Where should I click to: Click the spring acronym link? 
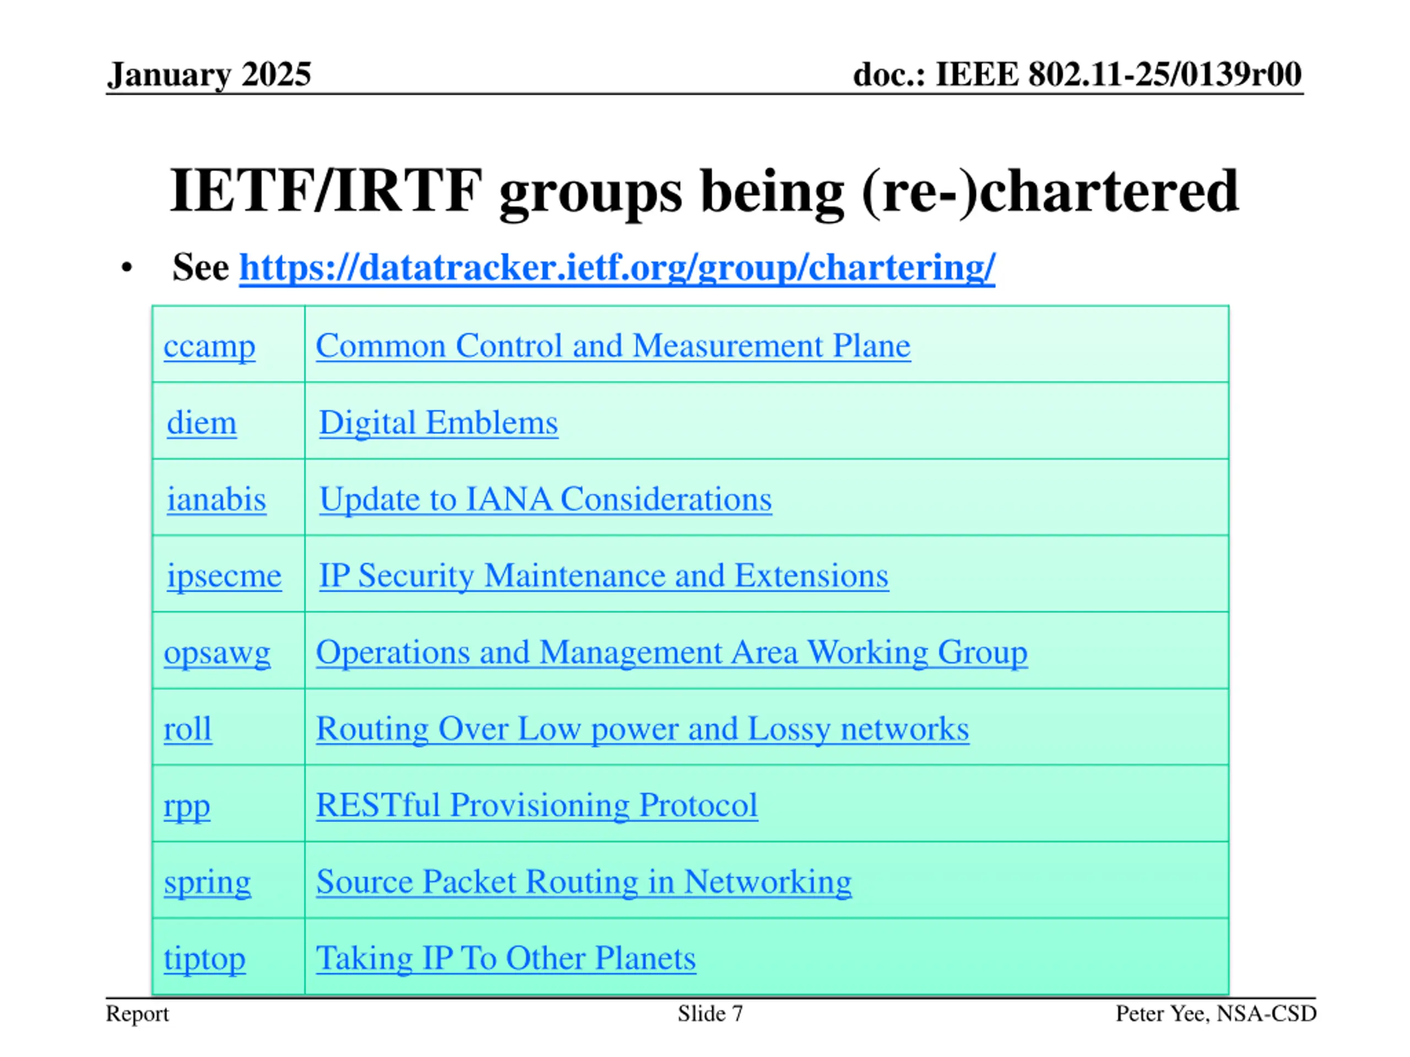[207, 882]
